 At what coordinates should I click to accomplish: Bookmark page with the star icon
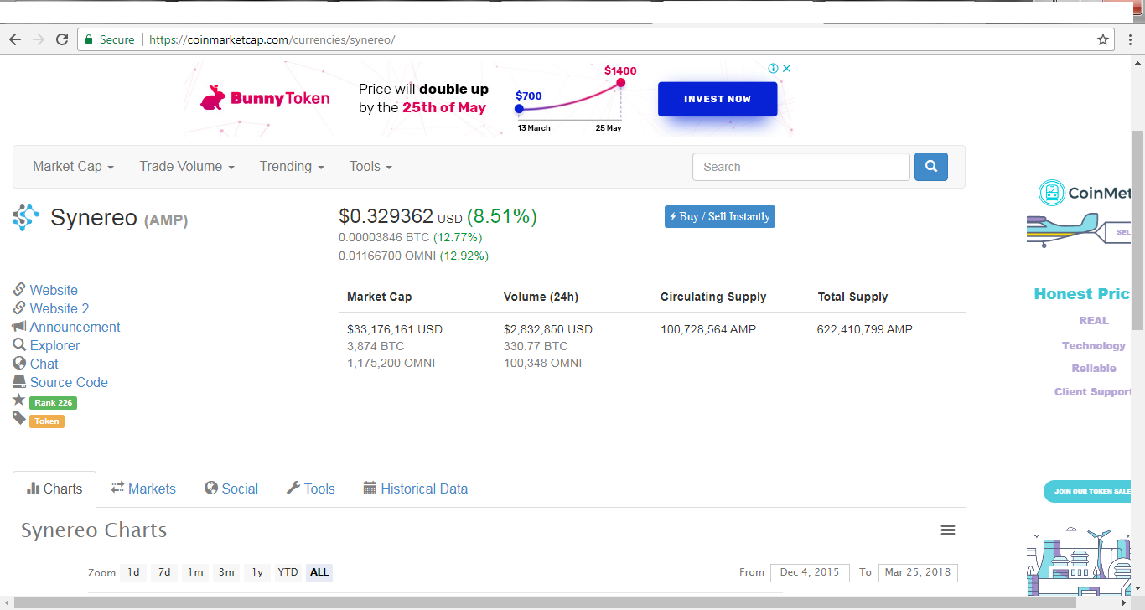(1103, 39)
